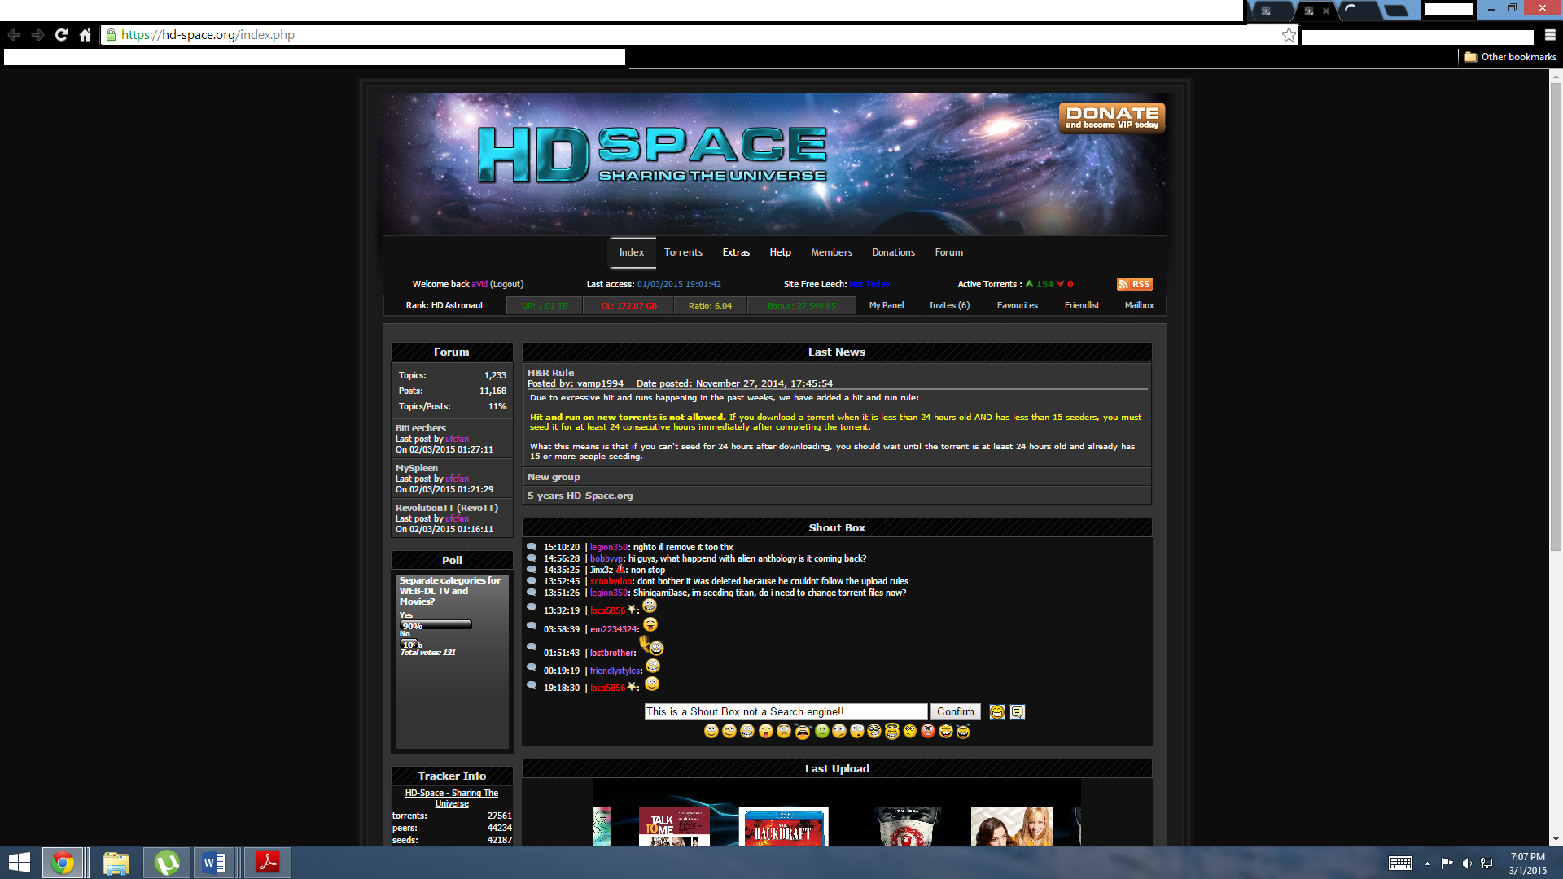Open uTorrent from the taskbar
1563x879 pixels.
167,863
